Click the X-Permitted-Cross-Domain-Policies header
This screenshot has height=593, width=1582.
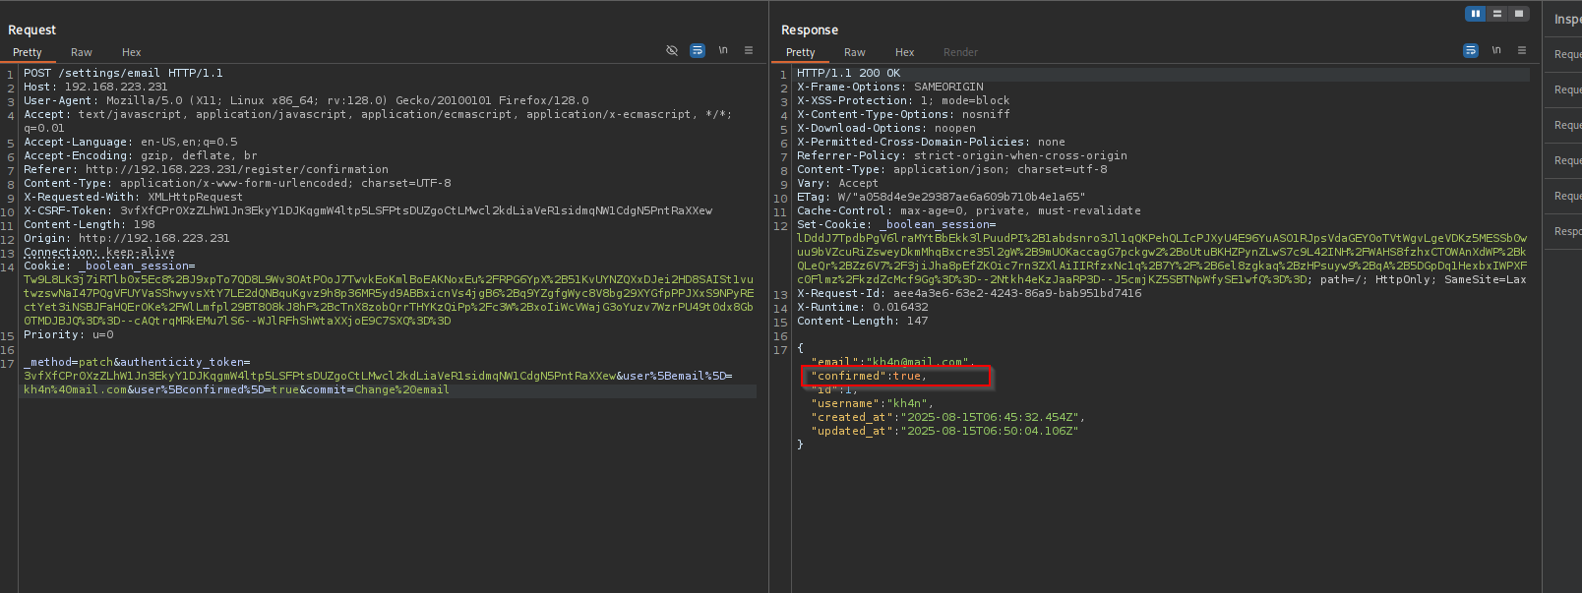[x=931, y=142]
